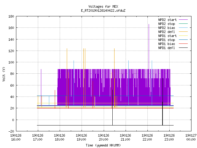Viewport: 197px width, 148px height.
Task: Click the y-axis tick value 180
Action: pos(11,16)
